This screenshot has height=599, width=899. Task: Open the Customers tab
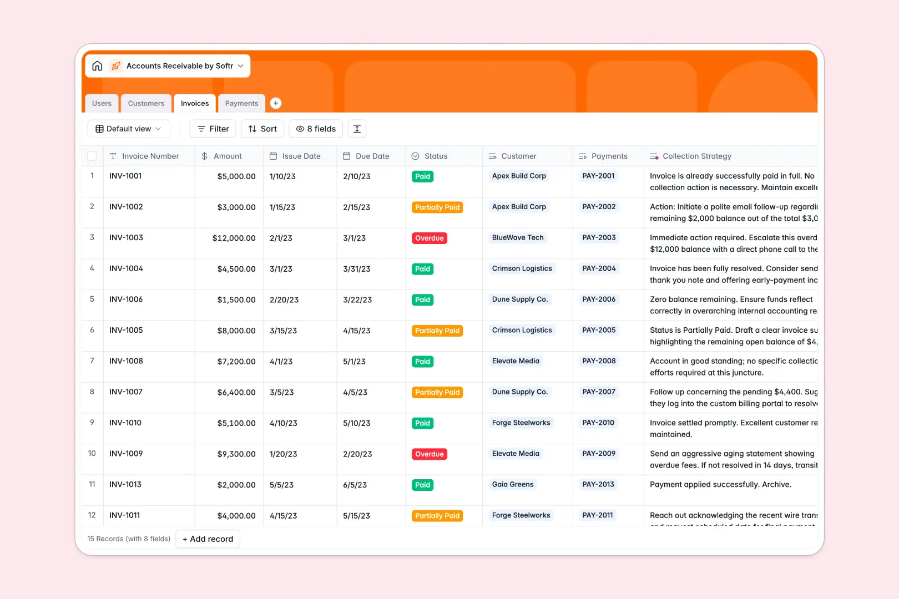[x=146, y=103]
